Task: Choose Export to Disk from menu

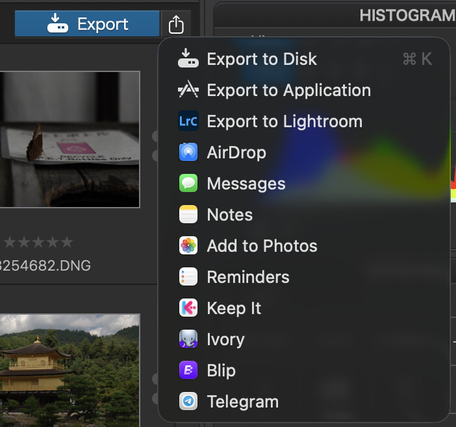Action: [x=261, y=59]
